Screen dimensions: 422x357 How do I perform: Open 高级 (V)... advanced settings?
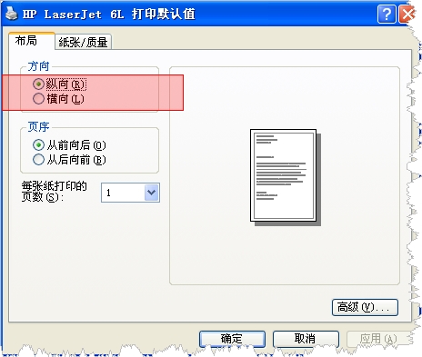click(x=365, y=307)
